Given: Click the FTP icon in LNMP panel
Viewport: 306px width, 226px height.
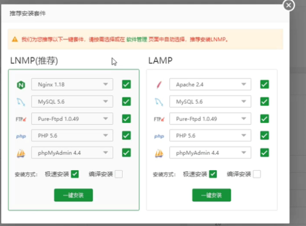Looking at the screenshot, I should click(x=21, y=119).
